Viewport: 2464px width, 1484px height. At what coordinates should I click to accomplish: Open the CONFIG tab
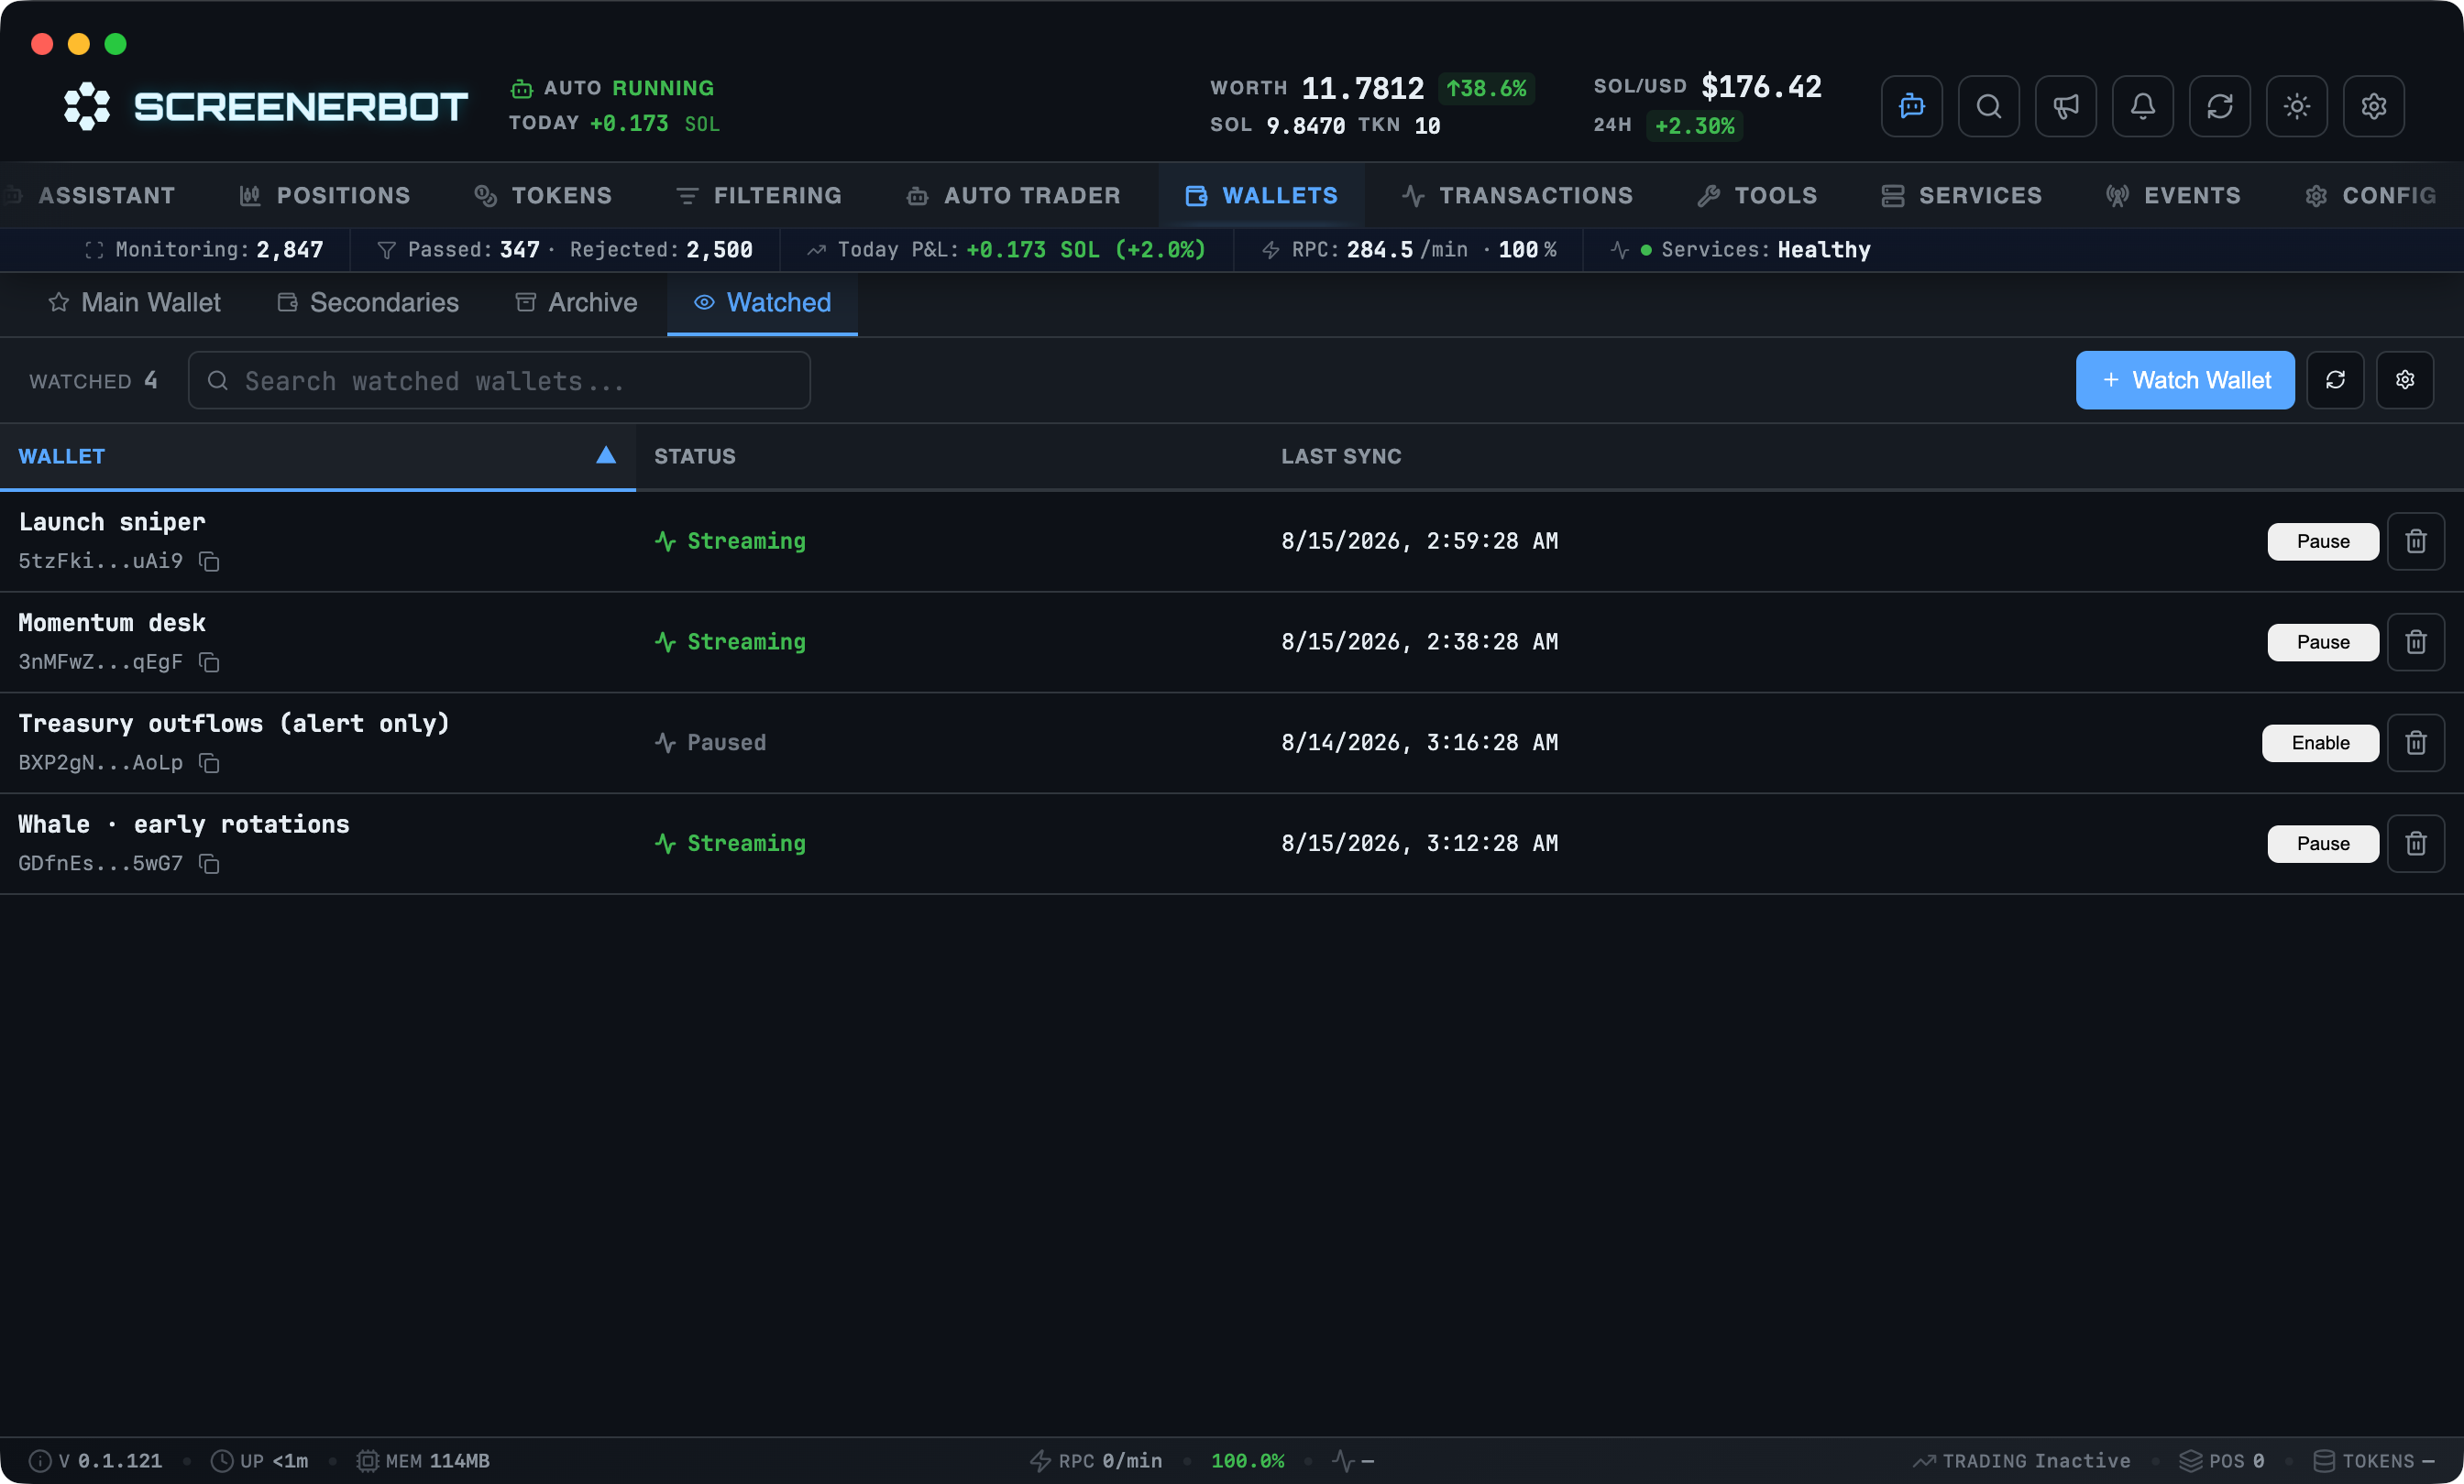pyautogui.click(x=2370, y=196)
